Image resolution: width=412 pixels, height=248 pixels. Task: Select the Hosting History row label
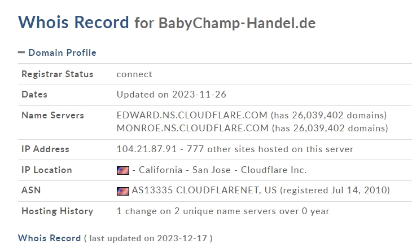[x=57, y=211]
